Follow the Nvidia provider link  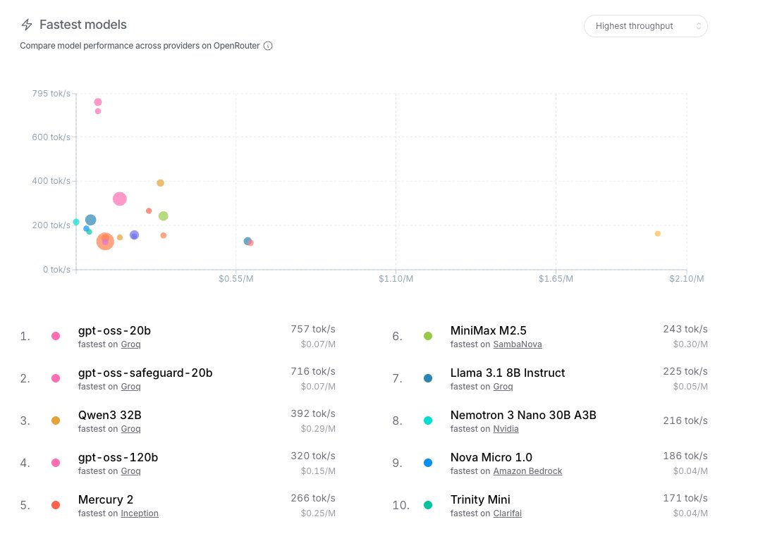point(506,429)
